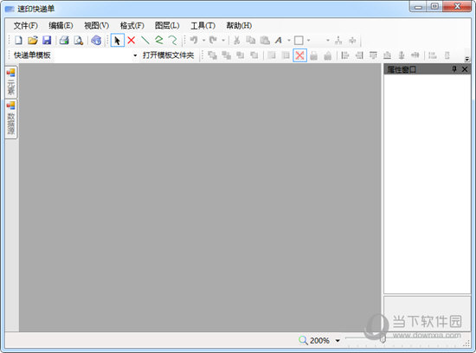The image size is (476, 353).
Task: Expand the rectangle shape tool dropdown arrow
Action: point(308,40)
